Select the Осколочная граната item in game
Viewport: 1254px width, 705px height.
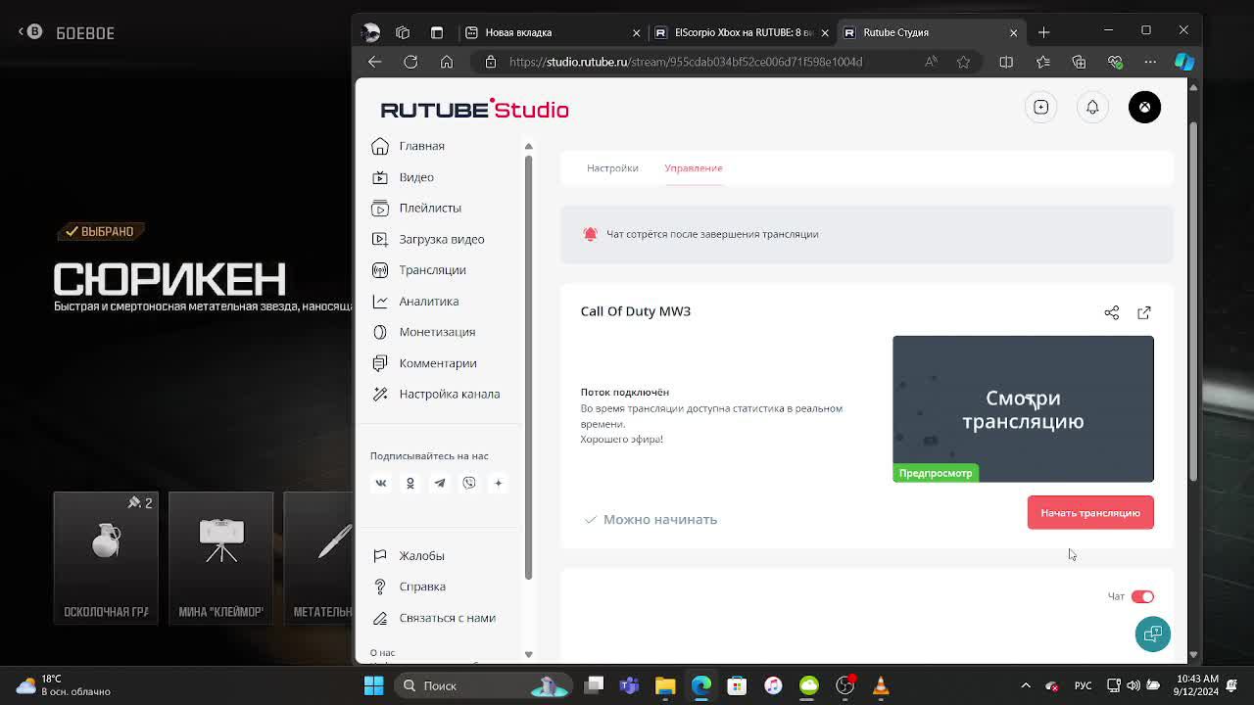click(106, 557)
